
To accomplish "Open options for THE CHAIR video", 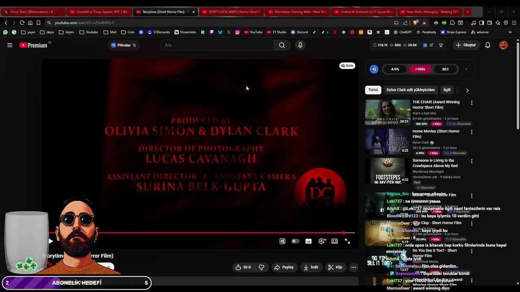I will (472, 103).
